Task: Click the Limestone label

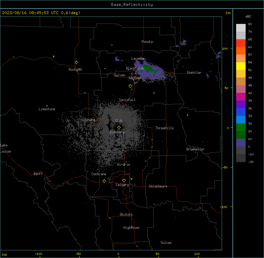Action: click(47, 109)
